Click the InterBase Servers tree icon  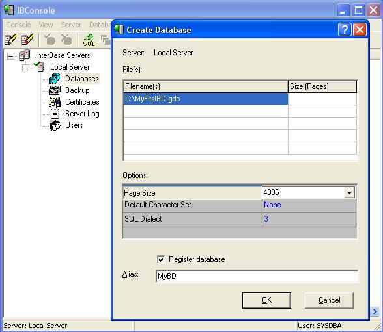tap(25, 55)
